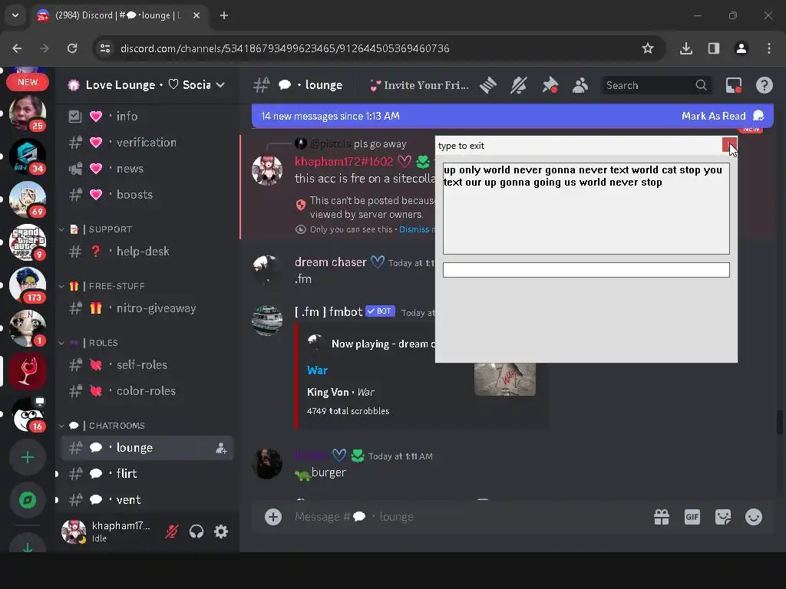Open Chrome profile icon
This screenshot has height=589, width=786.
[741, 48]
